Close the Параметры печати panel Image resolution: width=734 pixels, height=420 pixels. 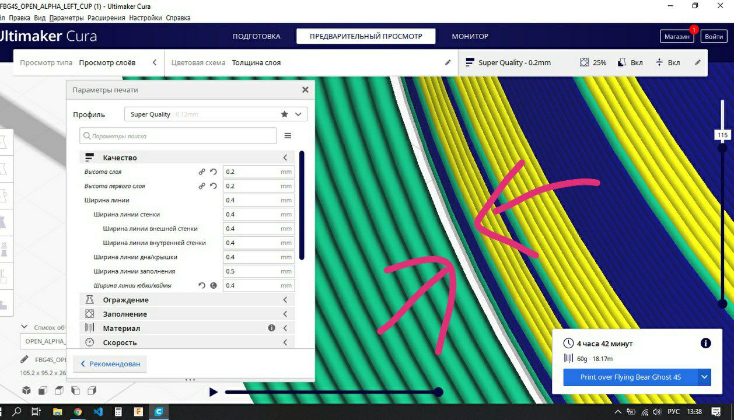(305, 90)
